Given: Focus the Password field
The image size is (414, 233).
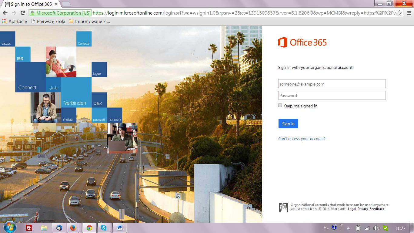Looking at the screenshot, I should click(332, 96).
